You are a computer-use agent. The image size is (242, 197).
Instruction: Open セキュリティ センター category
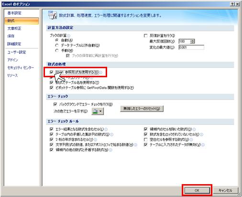pos(21,68)
